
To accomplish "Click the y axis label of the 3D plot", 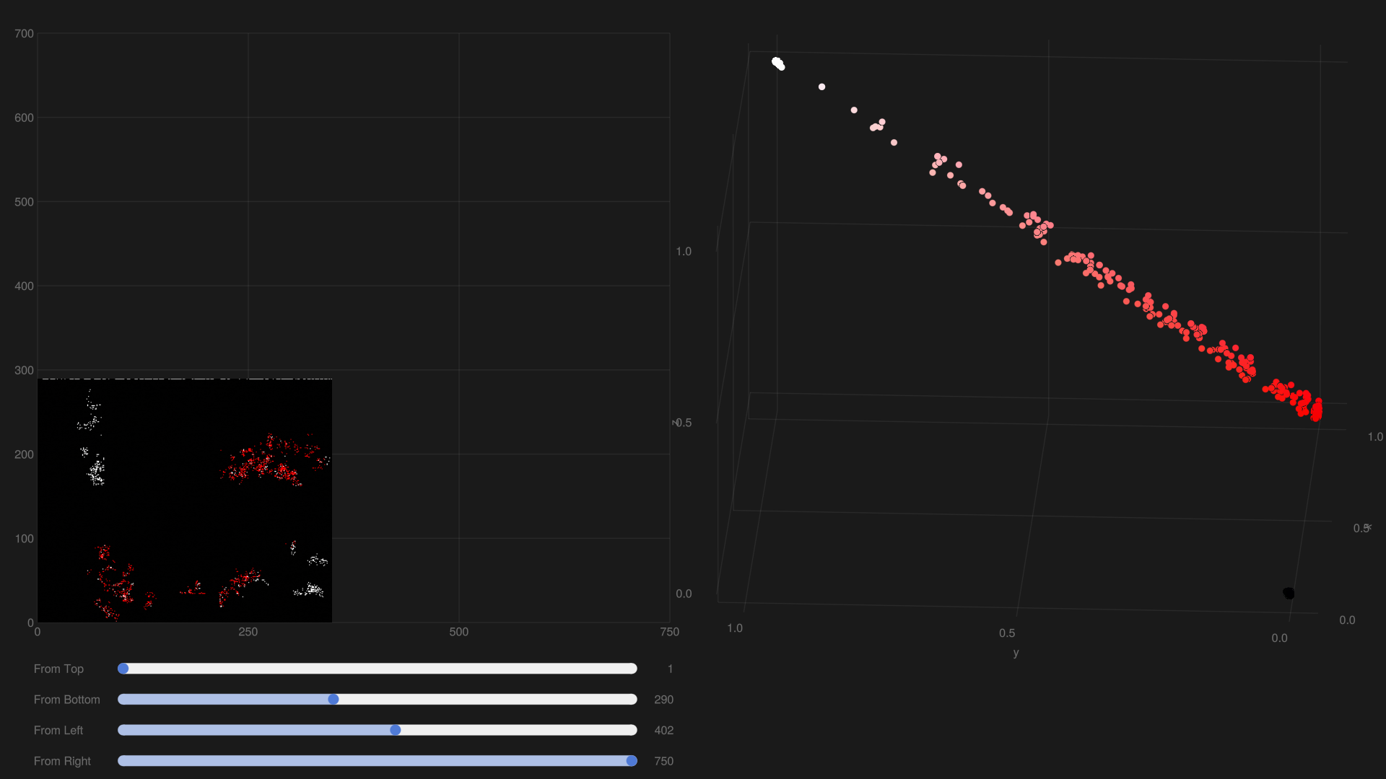I will [1016, 653].
